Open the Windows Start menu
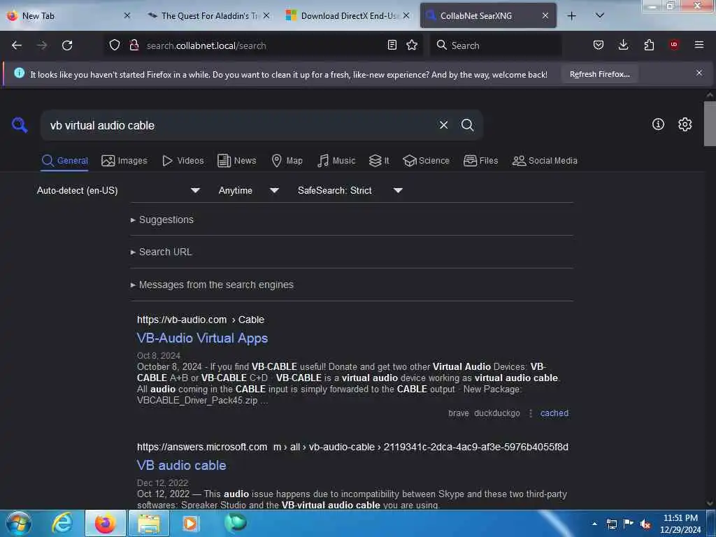The height and width of the screenshot is (537, 716). pyautogui.click(x=19, y=523)
